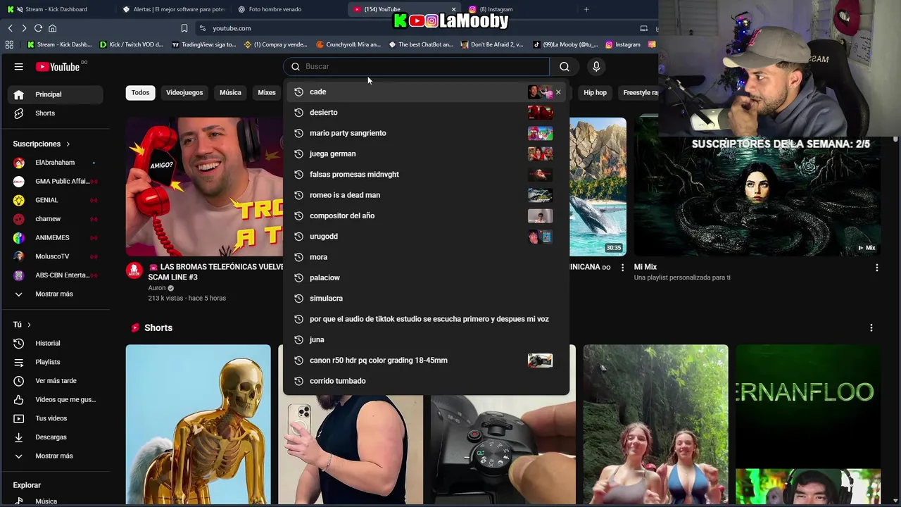Remove 'cade' from search history suggestions

click(x=558, y=92)
